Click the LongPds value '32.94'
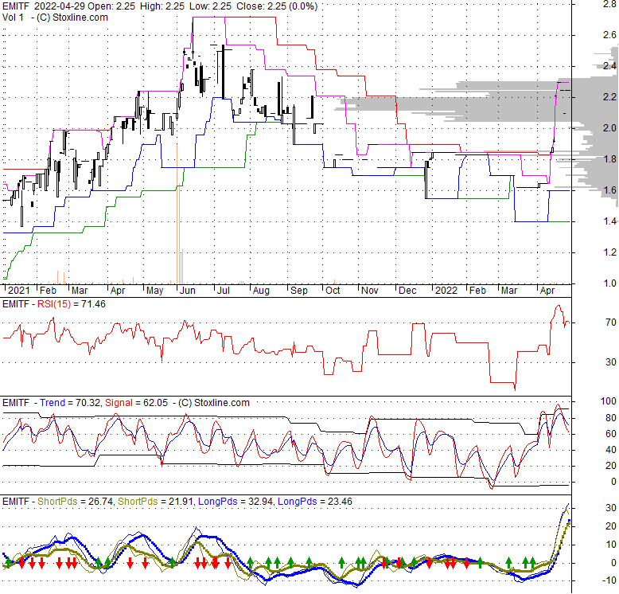The image size is (619, 594). click(260, 502)
